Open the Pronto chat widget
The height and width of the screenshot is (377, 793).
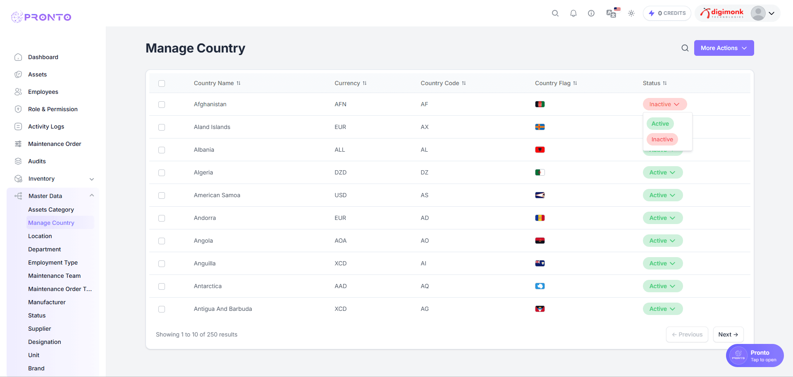click(x=755, y=356)
